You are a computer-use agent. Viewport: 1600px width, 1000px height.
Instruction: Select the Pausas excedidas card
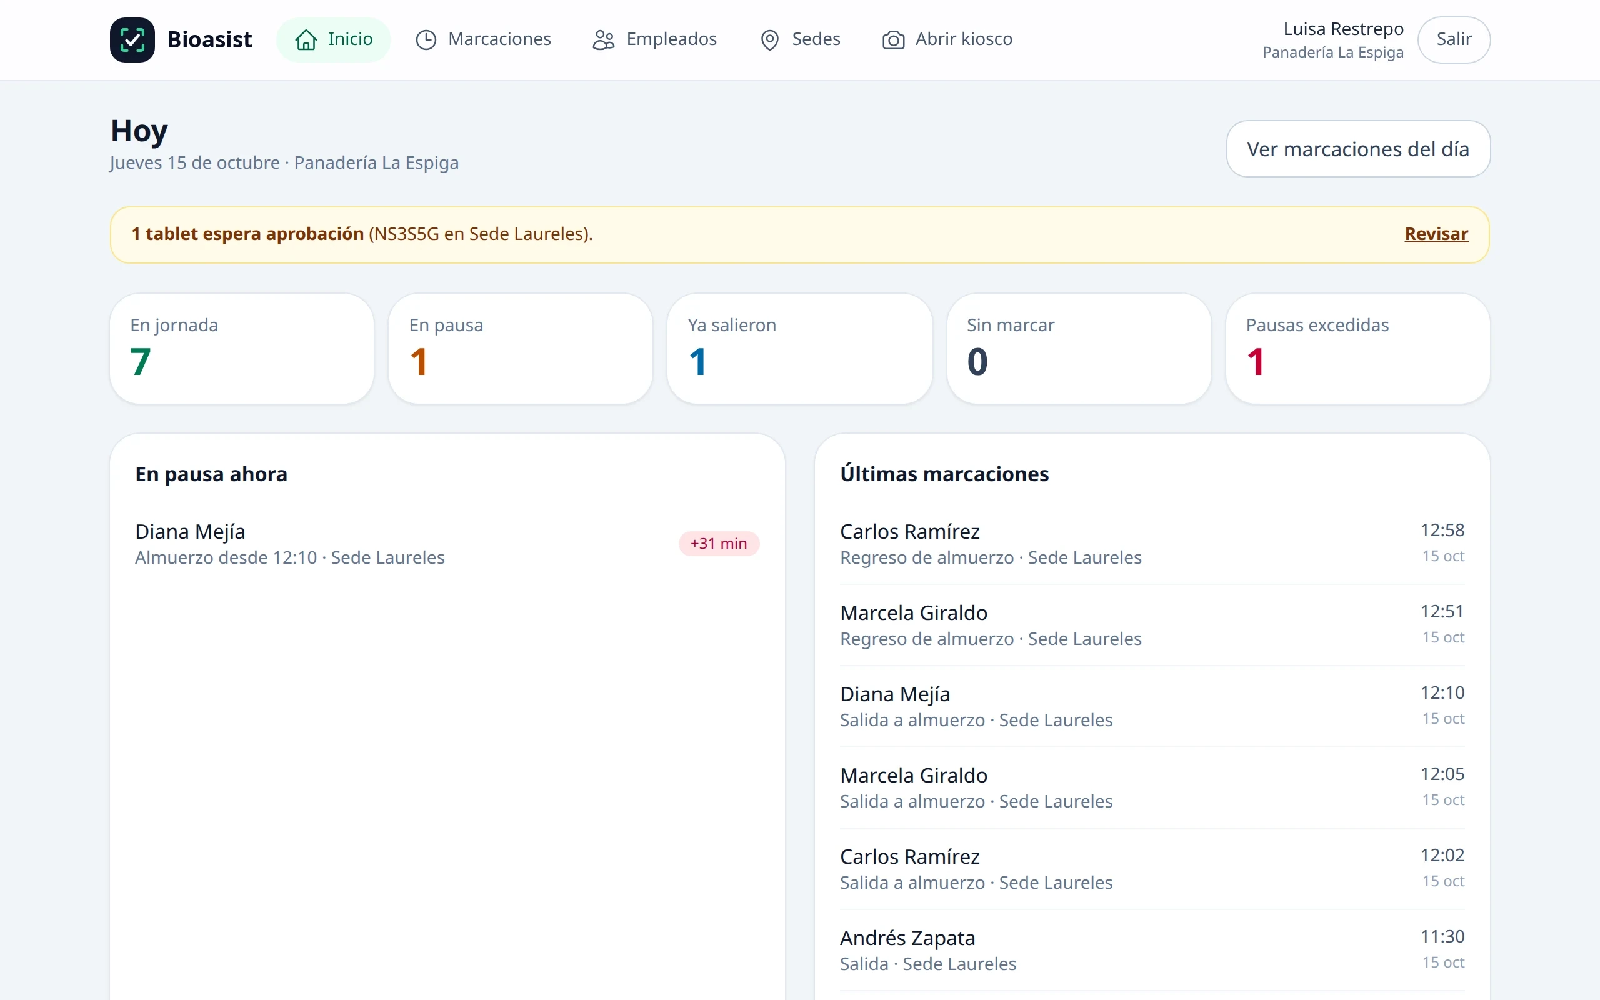click(1358, 349)
